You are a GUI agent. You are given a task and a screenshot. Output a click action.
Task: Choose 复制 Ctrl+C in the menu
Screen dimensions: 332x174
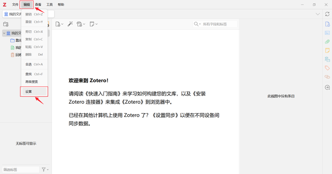point(34,39)
